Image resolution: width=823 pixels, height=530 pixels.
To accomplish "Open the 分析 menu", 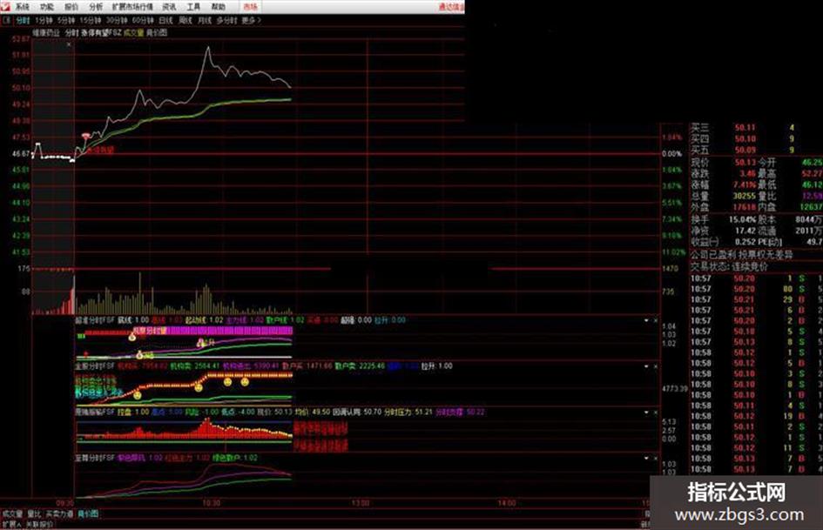I will click(96, 7).
